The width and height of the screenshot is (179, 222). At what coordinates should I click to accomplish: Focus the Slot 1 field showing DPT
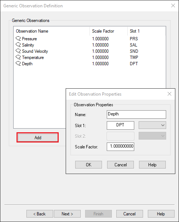click(120, 125)
